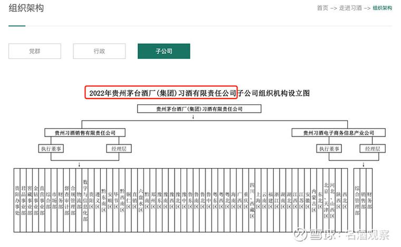401x247 pixels.
Task: Click the 销售部 column
Action: pyautogui.click(x=363, y=200)
